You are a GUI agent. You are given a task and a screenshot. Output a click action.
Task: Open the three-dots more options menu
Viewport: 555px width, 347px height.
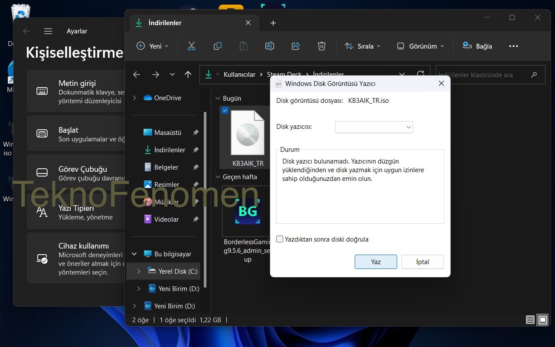[x=513, y=46]
